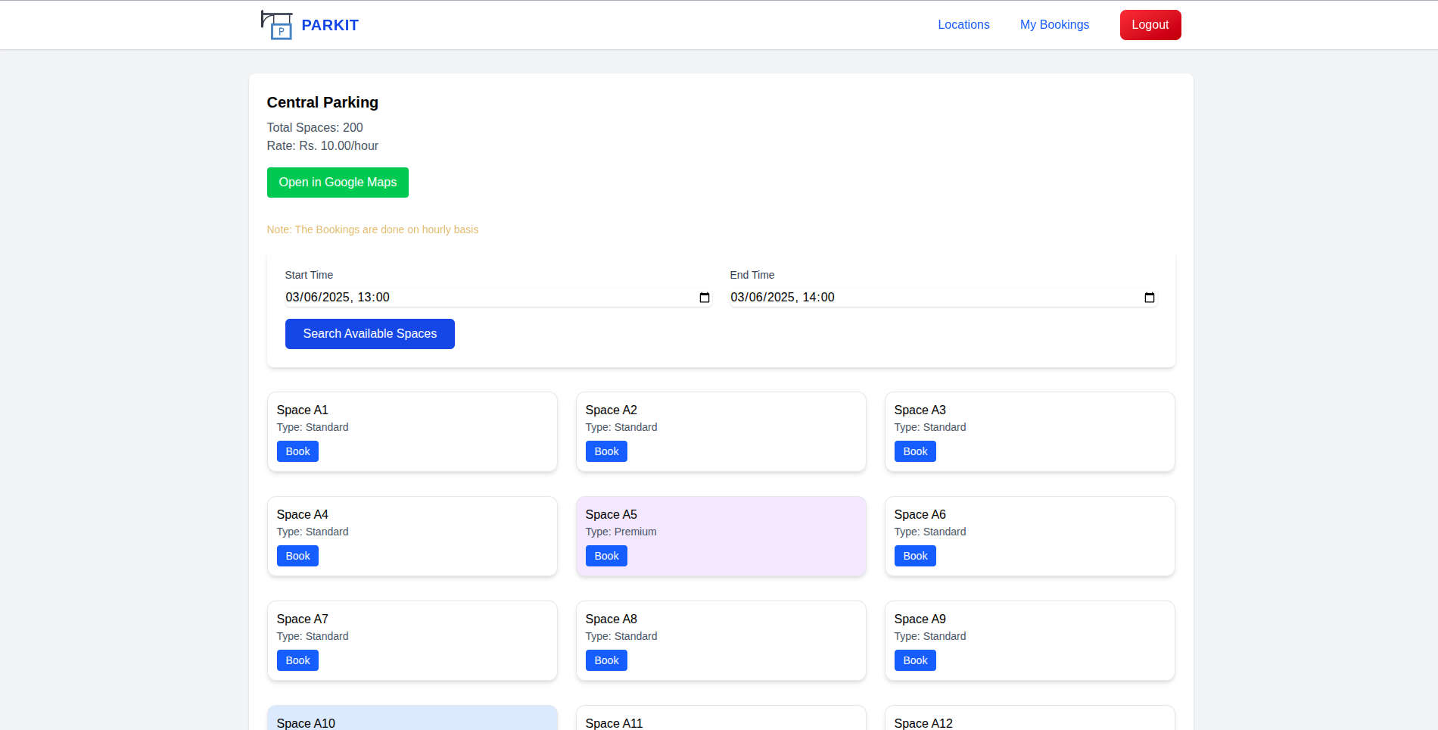Click the hourly basis bookings note
This screenshot has height=730, width=1438.
pos(372,229)
